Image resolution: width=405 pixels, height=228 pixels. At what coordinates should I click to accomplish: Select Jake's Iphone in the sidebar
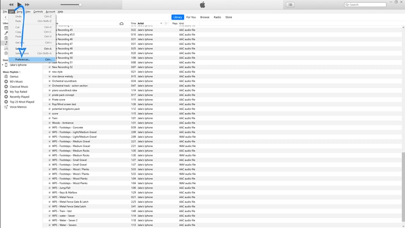(x=18, y=65)
